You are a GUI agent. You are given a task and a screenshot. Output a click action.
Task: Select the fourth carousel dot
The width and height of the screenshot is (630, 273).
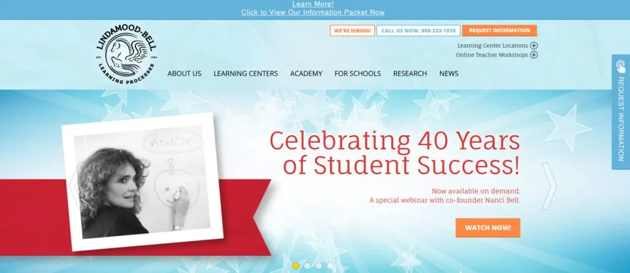[330, 266]
